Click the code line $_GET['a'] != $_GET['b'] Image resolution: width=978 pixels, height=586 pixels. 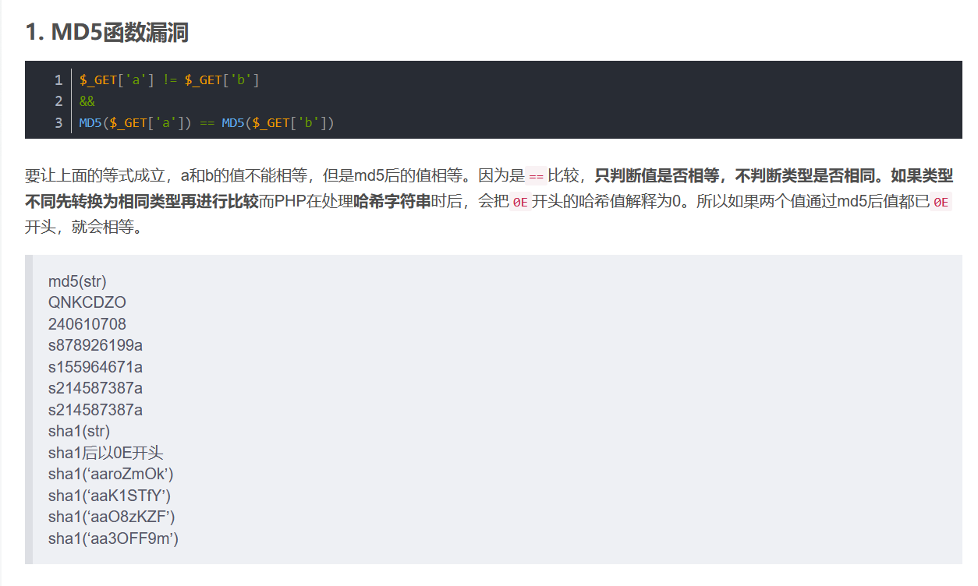click(169, 79)
